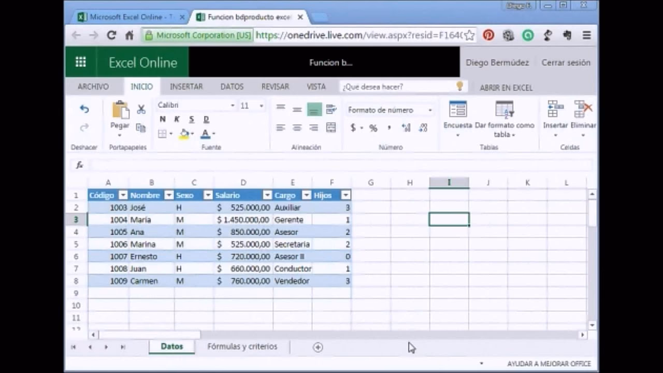The height and width of the screenshot is (373, 663).
Task: Toggle underline (S) formatting
Action: tap(192, 119)
